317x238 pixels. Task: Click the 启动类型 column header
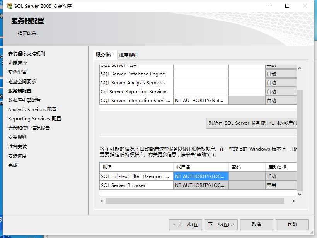point(281,167)
